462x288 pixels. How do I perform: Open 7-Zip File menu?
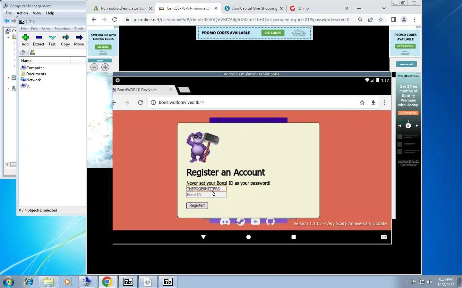(24, 29)
